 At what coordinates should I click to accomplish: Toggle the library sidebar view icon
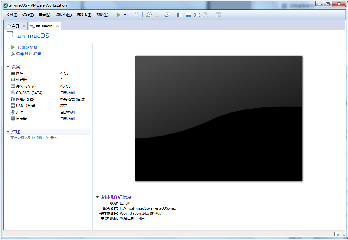[179, 15]
